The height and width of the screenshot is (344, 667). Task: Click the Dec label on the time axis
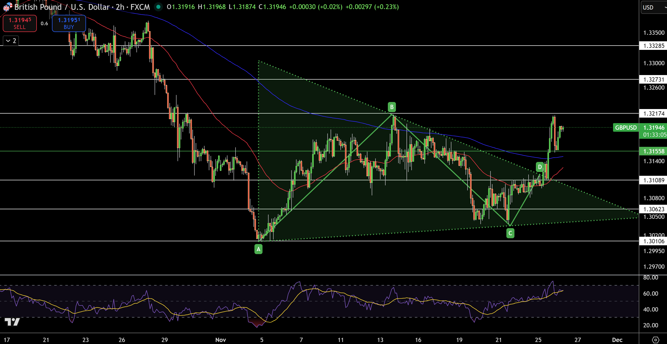(617, 340)
